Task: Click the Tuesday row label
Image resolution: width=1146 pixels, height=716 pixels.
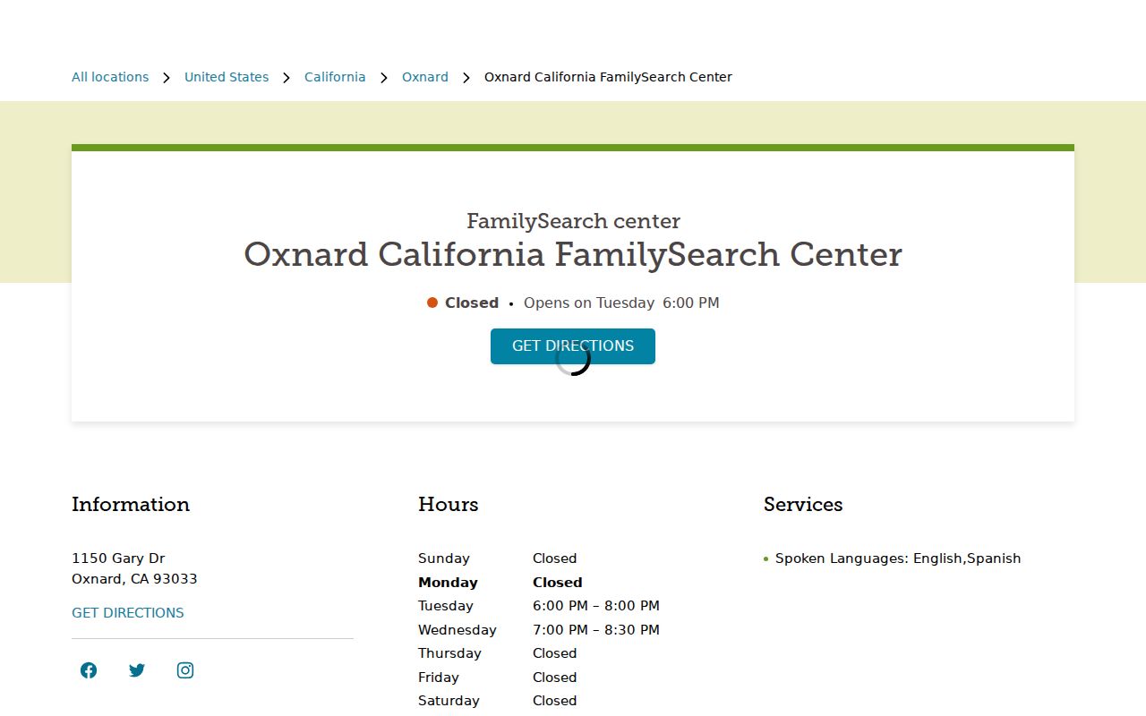Action: click(x=446, y=606)
